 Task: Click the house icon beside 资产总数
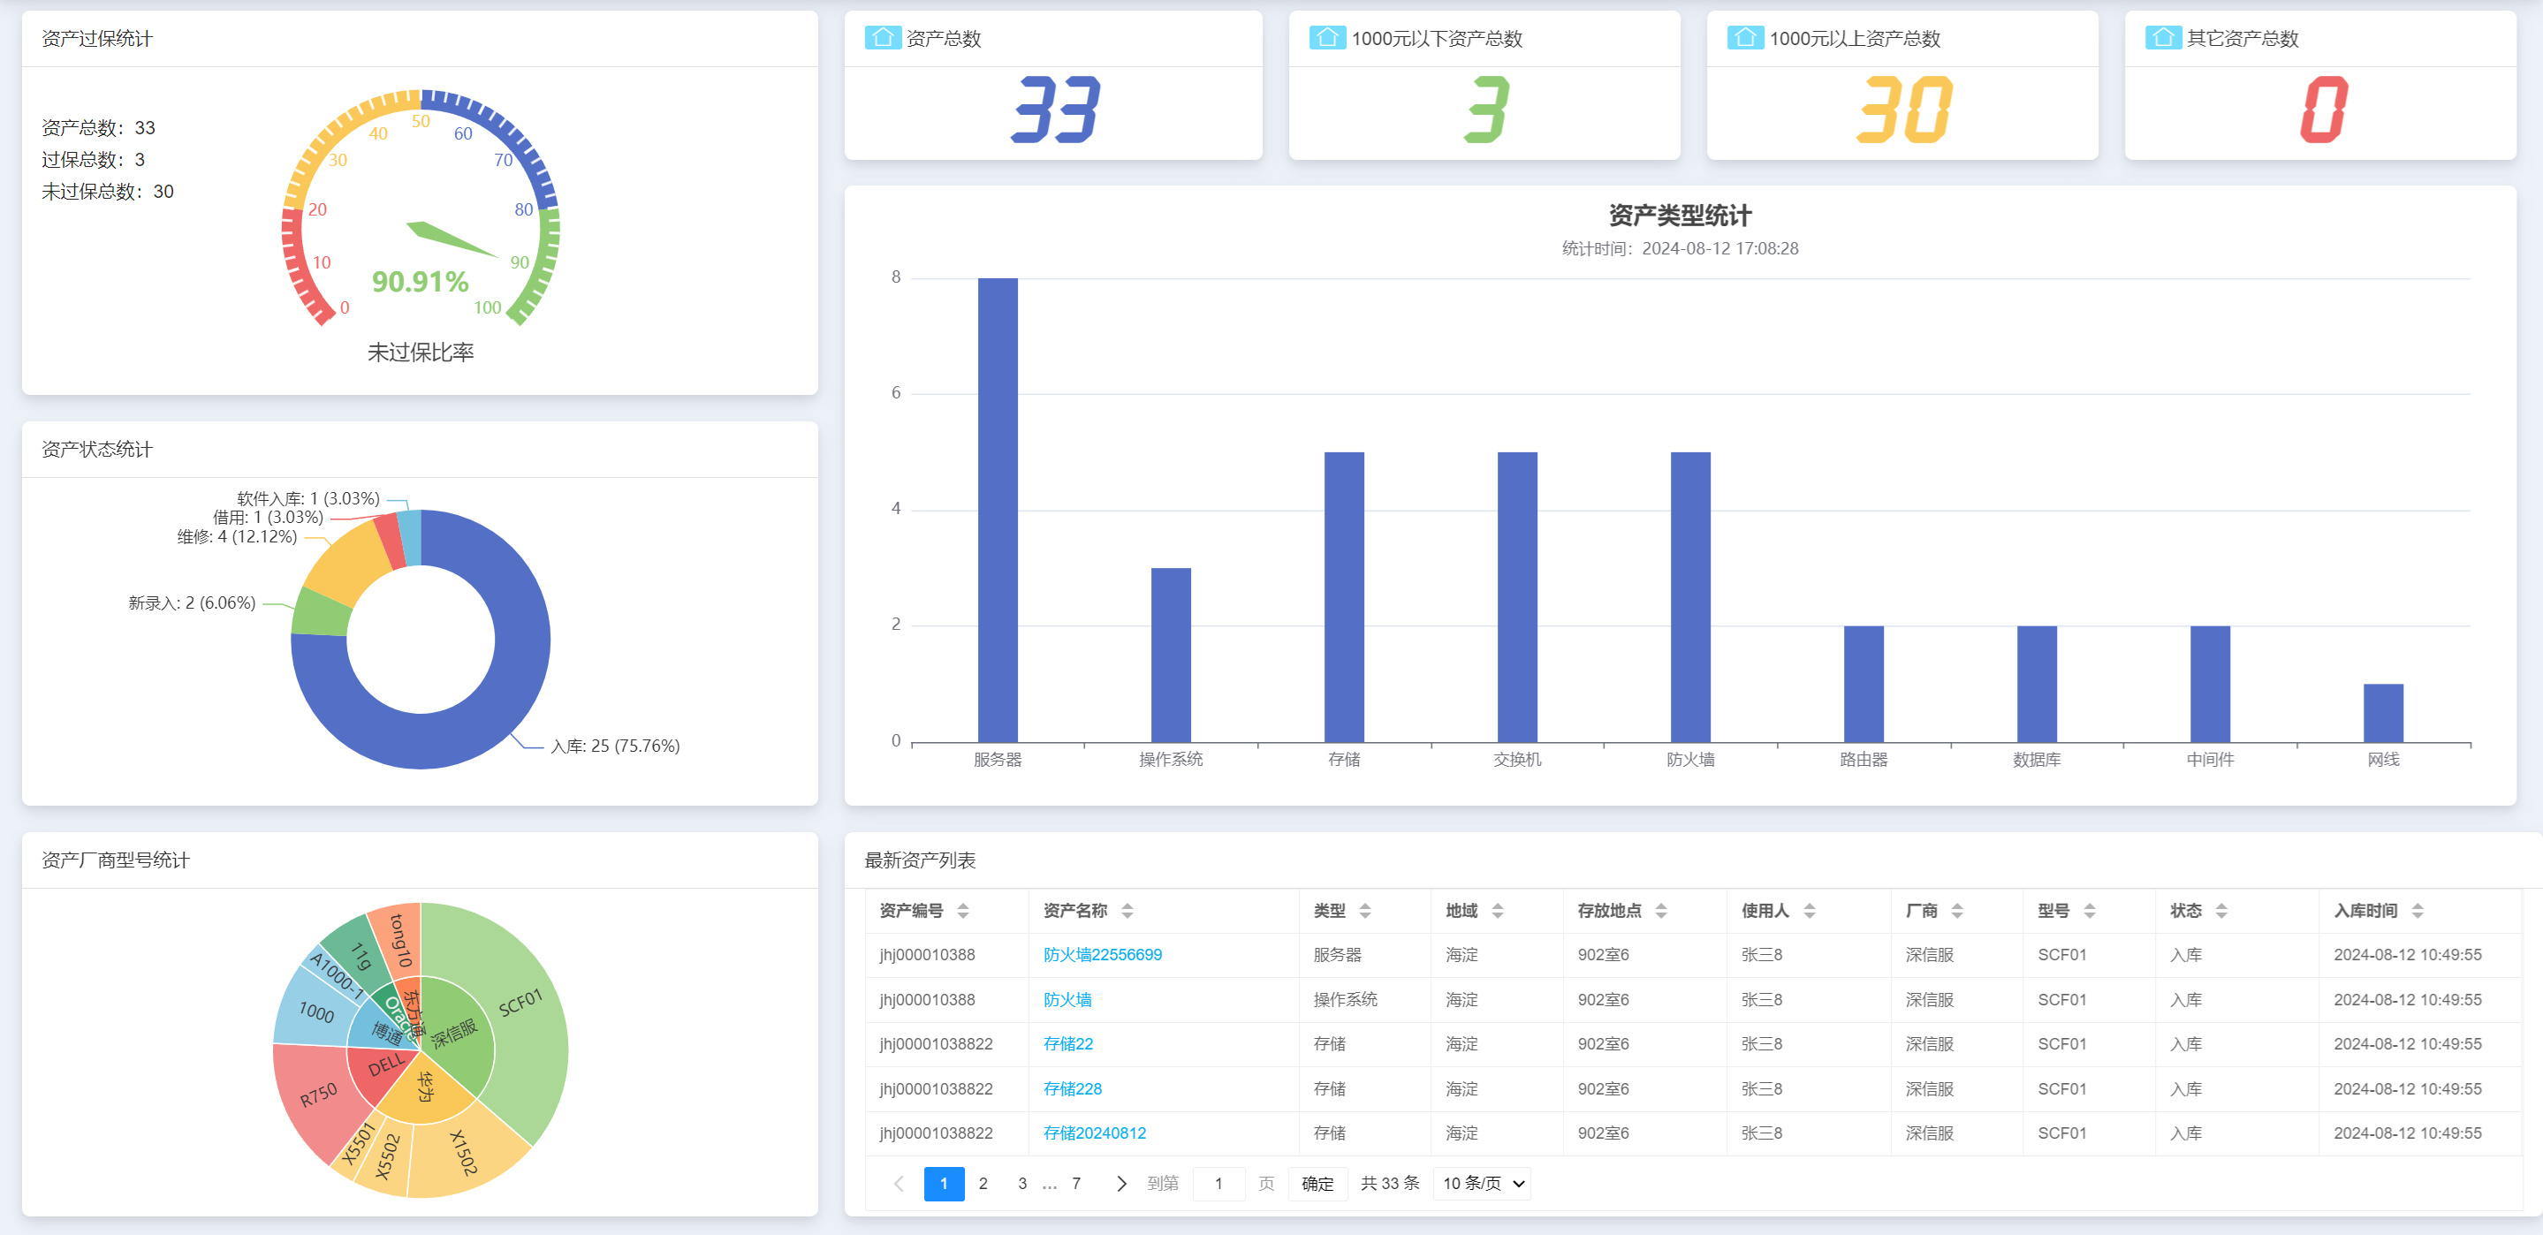[882, 37]
